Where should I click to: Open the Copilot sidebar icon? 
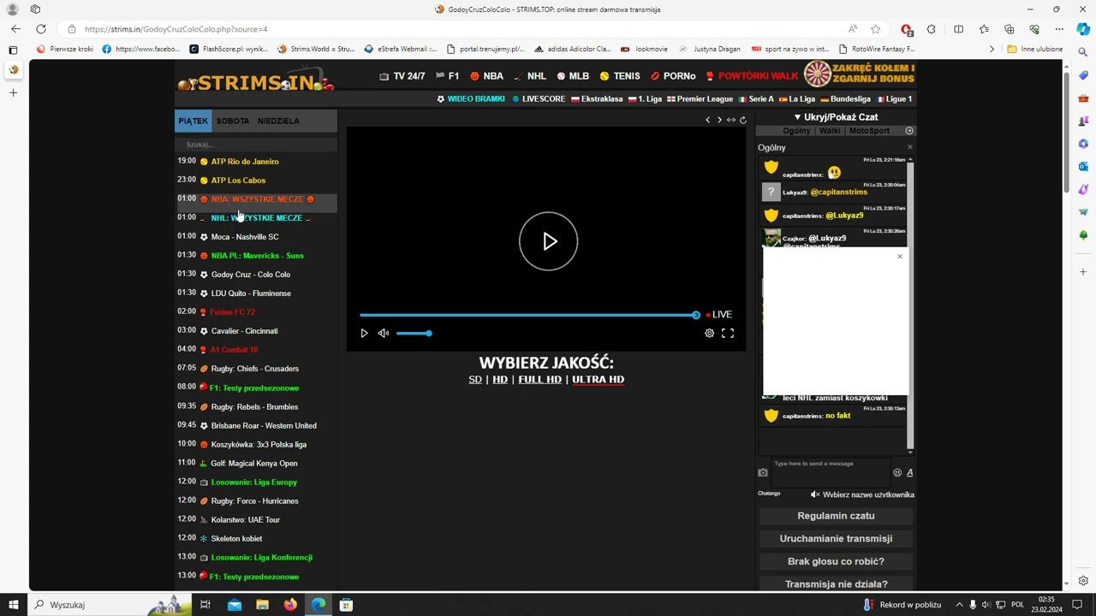(x=1083, y=29)
